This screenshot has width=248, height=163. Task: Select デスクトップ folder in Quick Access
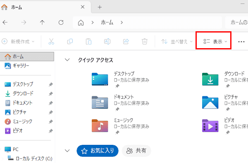pos(121,79)
